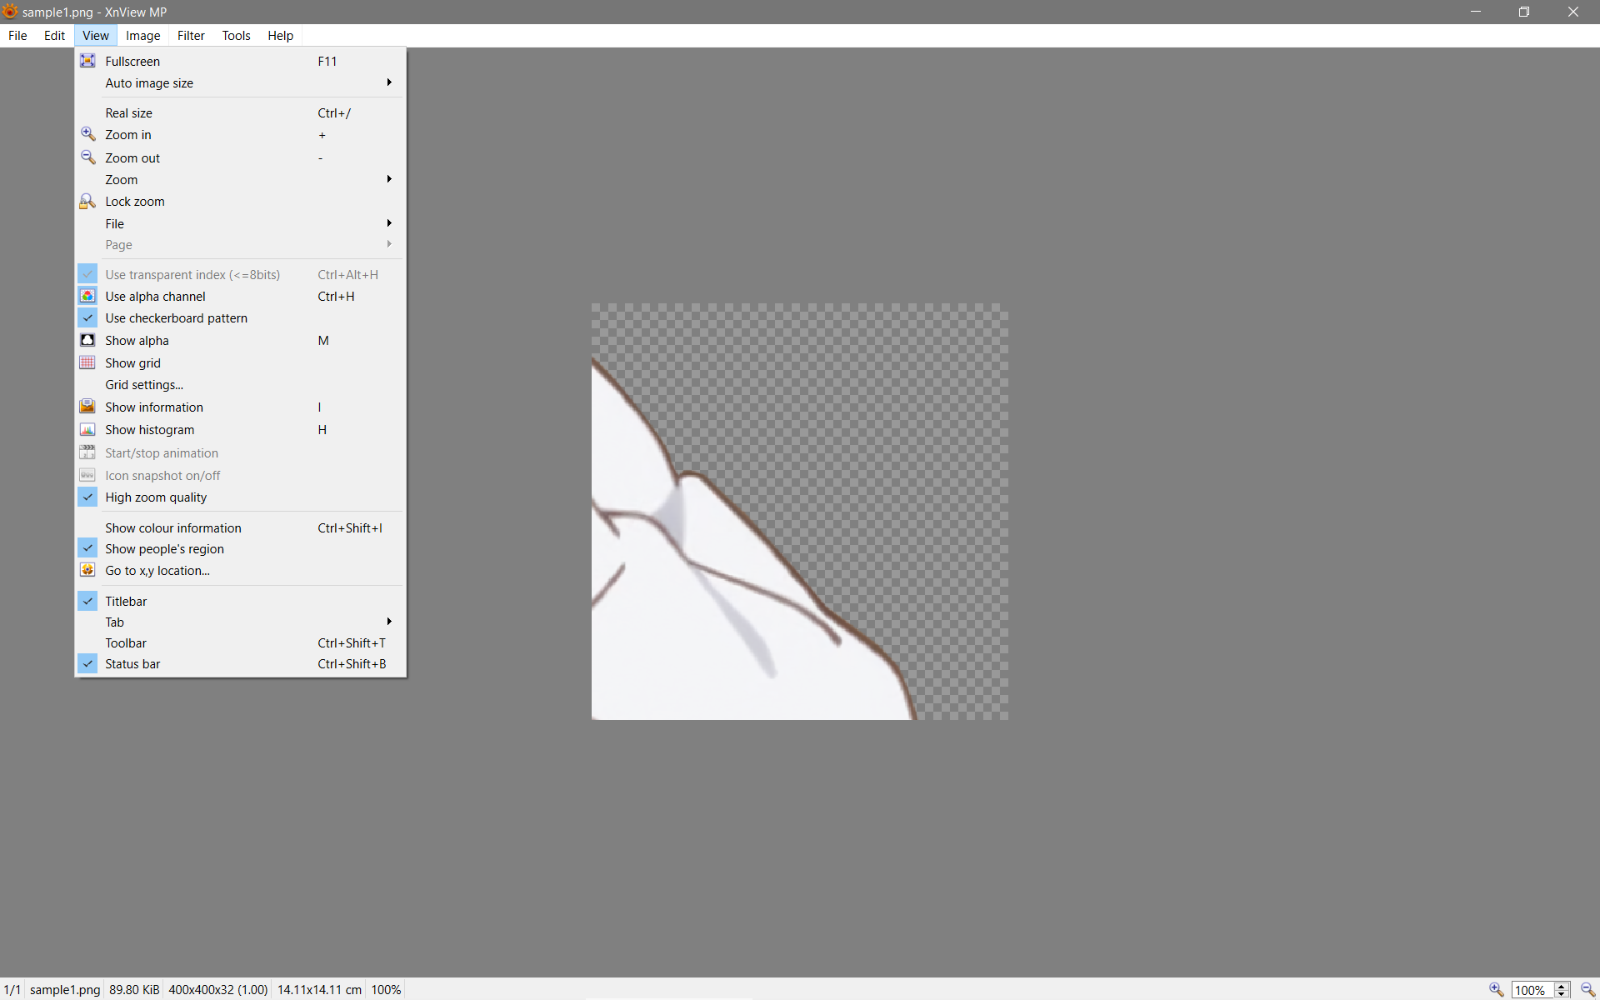This screenshot has width=1600, height=1000.
Task: Open the Filter menu
Action: 190,36
